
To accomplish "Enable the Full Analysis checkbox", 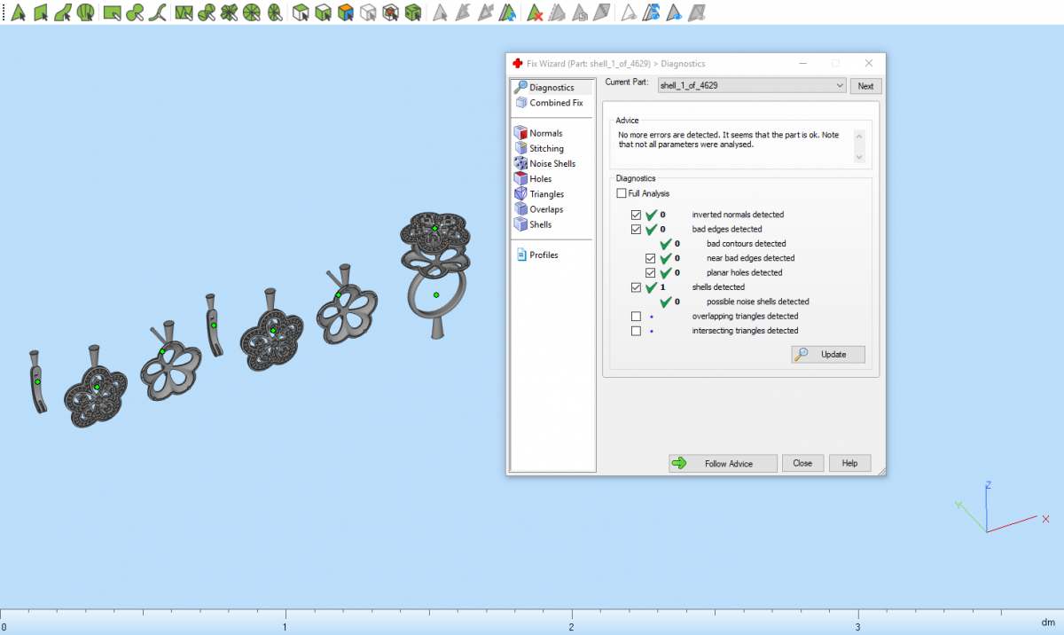I will (622, 193).
